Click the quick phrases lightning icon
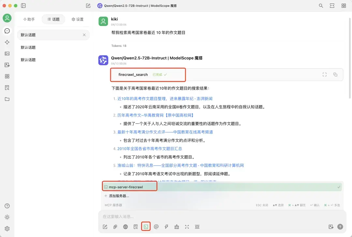 [166, 227]
